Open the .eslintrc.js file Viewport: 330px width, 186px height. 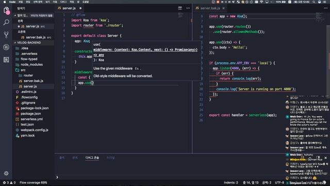[28, 92]
